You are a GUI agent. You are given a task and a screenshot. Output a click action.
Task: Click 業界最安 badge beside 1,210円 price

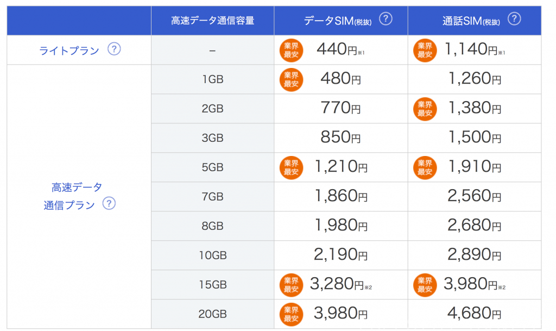(291, 167)
